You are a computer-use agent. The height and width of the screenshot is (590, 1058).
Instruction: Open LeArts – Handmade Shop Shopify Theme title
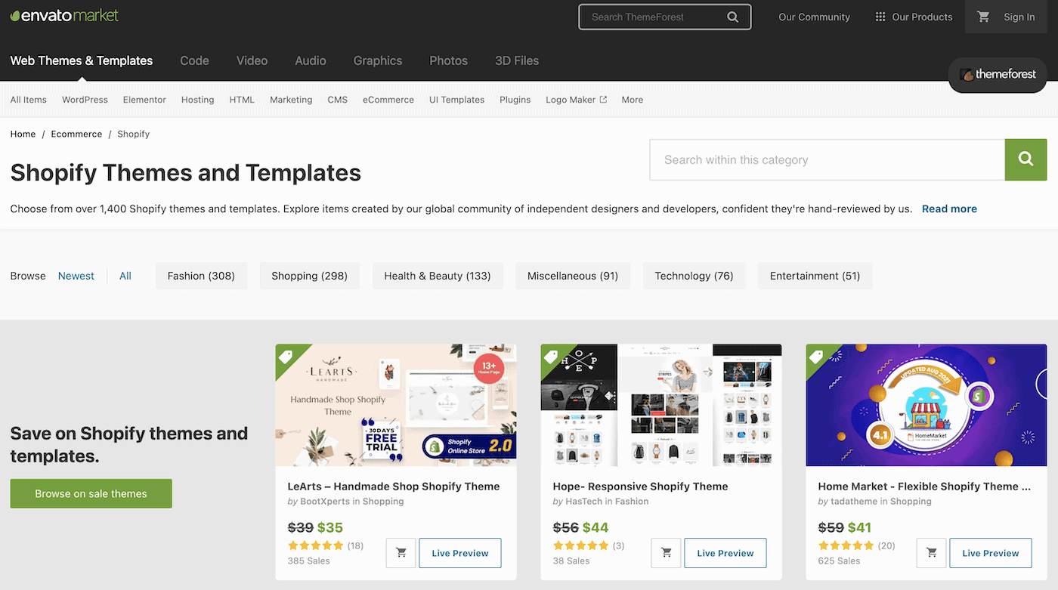point(394,487)
